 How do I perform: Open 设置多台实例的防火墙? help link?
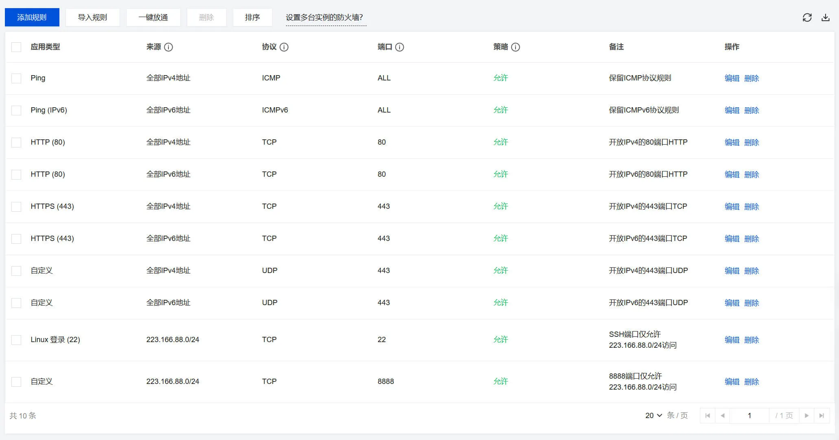pyautogui.click(x=324, y=17)
